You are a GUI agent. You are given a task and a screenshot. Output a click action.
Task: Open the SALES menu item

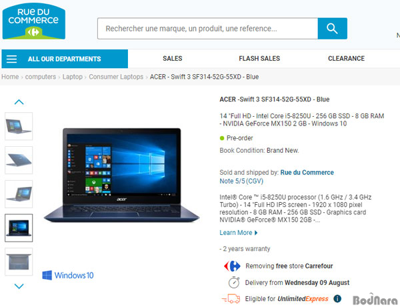click(173, 59)
